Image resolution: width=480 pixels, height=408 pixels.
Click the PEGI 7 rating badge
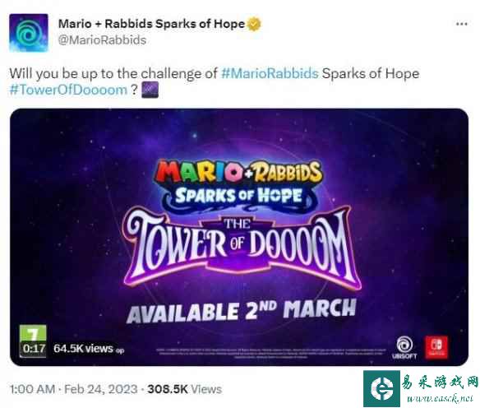click(33, 333)
